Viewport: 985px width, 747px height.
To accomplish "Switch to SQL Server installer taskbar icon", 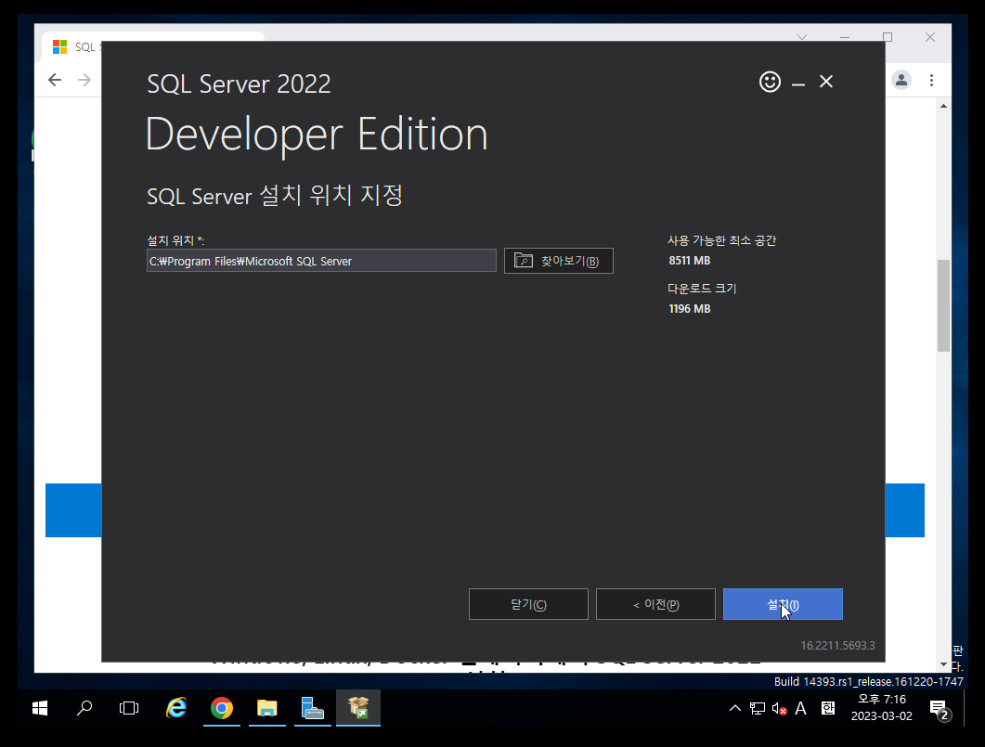I will tap(358, 708).
